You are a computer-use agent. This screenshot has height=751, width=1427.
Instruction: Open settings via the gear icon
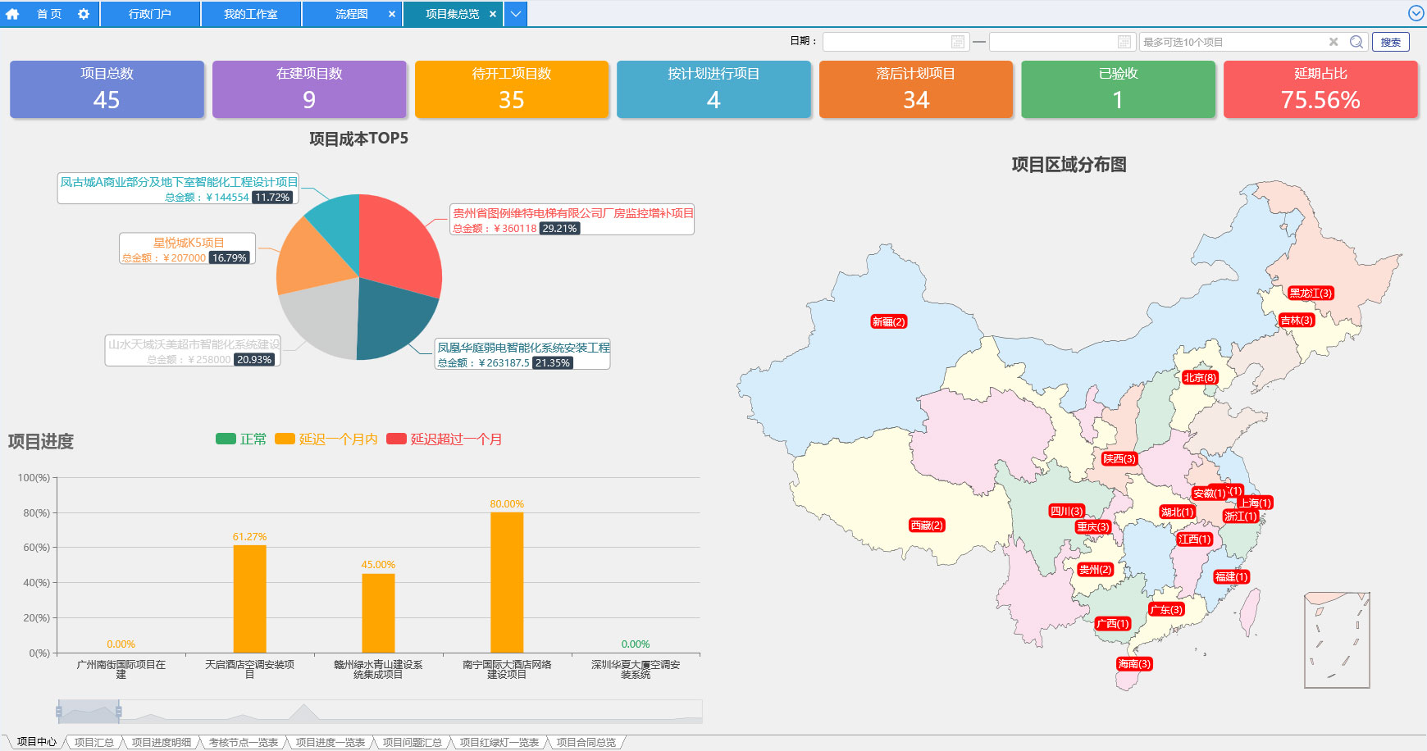point(84,14)
